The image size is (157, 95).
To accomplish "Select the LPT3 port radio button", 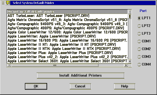I will click(144, 33).
